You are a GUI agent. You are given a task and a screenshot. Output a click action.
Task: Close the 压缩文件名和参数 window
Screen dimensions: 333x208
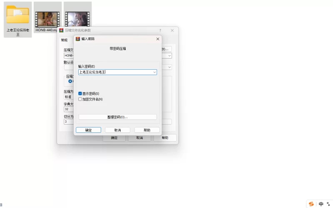[172, 30]
